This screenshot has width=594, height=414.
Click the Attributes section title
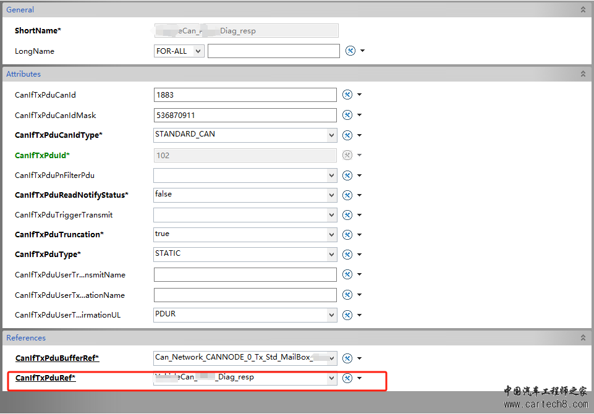(x=23, y=74)
